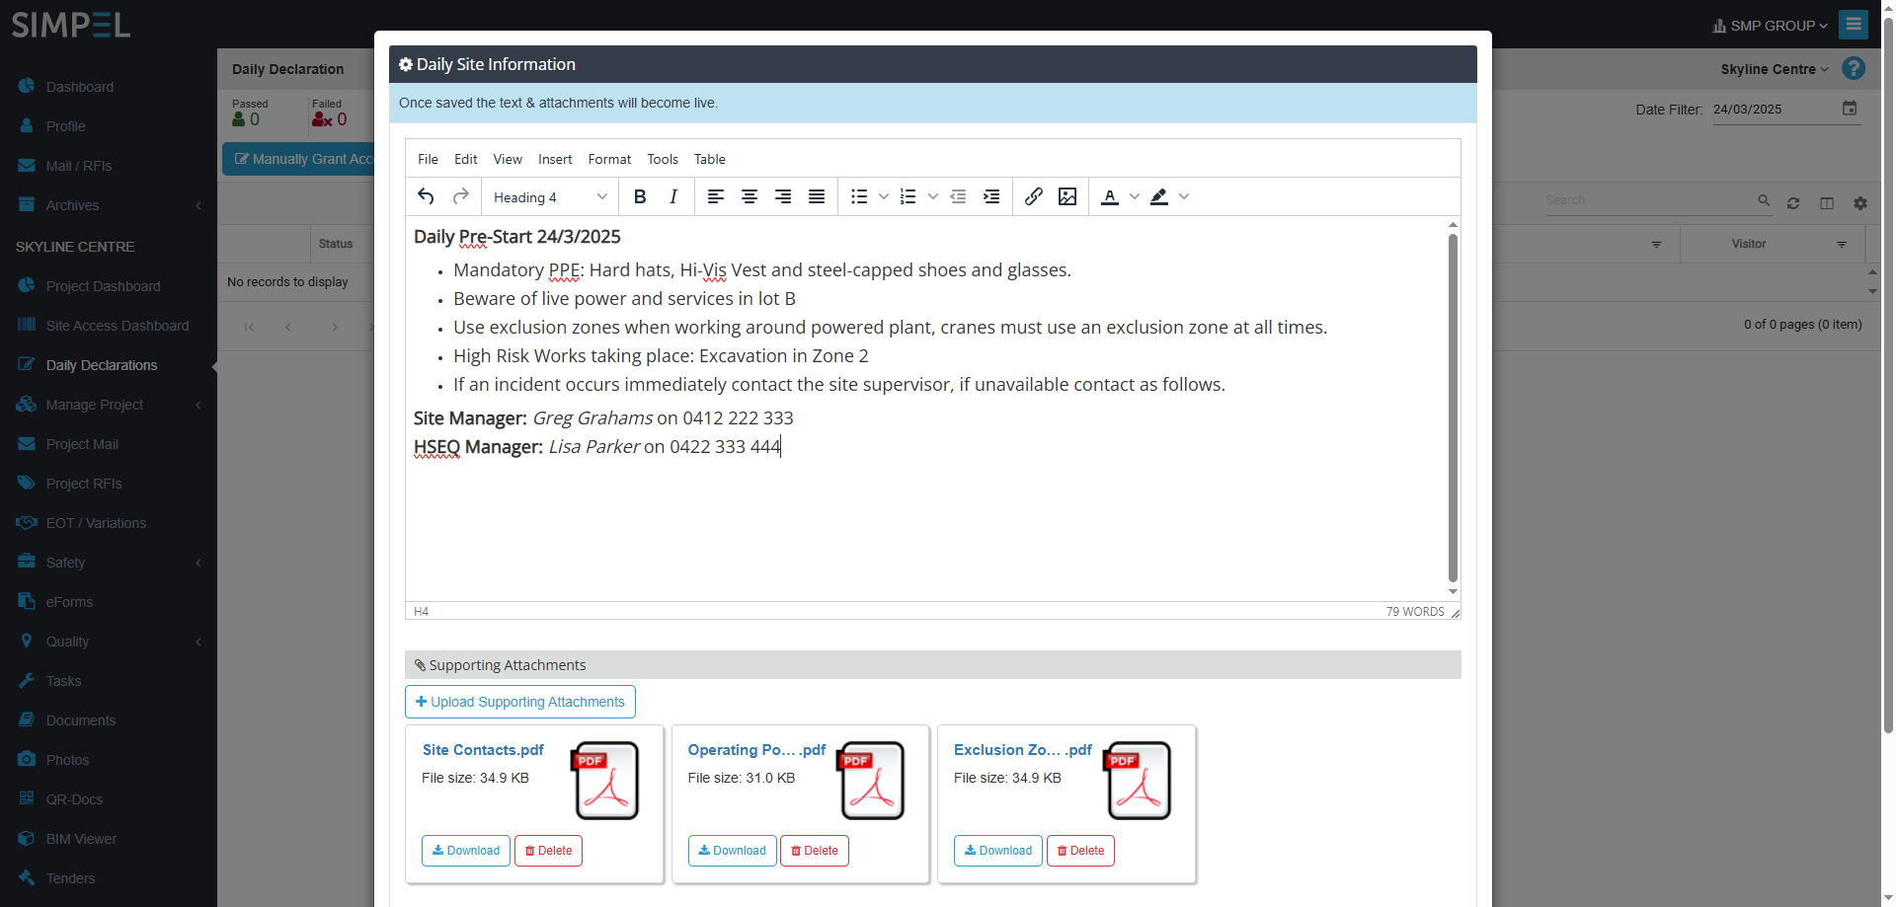Undo the last edit in editor
Viewport: 1896px width, 907px height.
click(426, 196)
